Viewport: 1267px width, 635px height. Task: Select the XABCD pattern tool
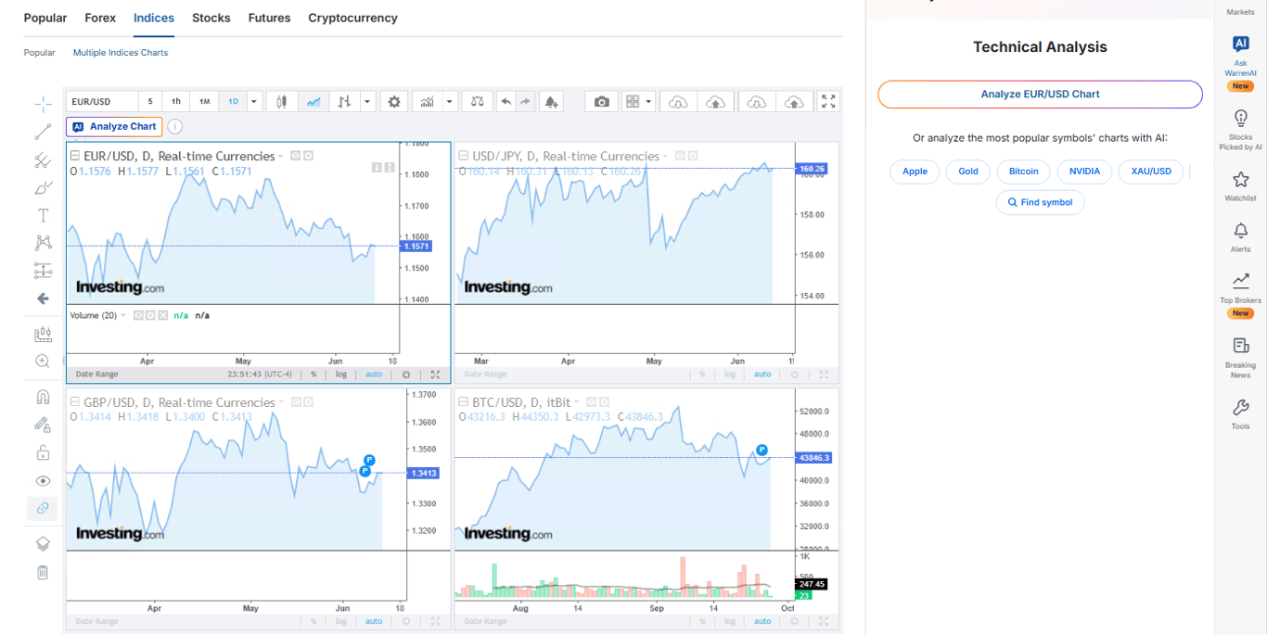point(43,243)
